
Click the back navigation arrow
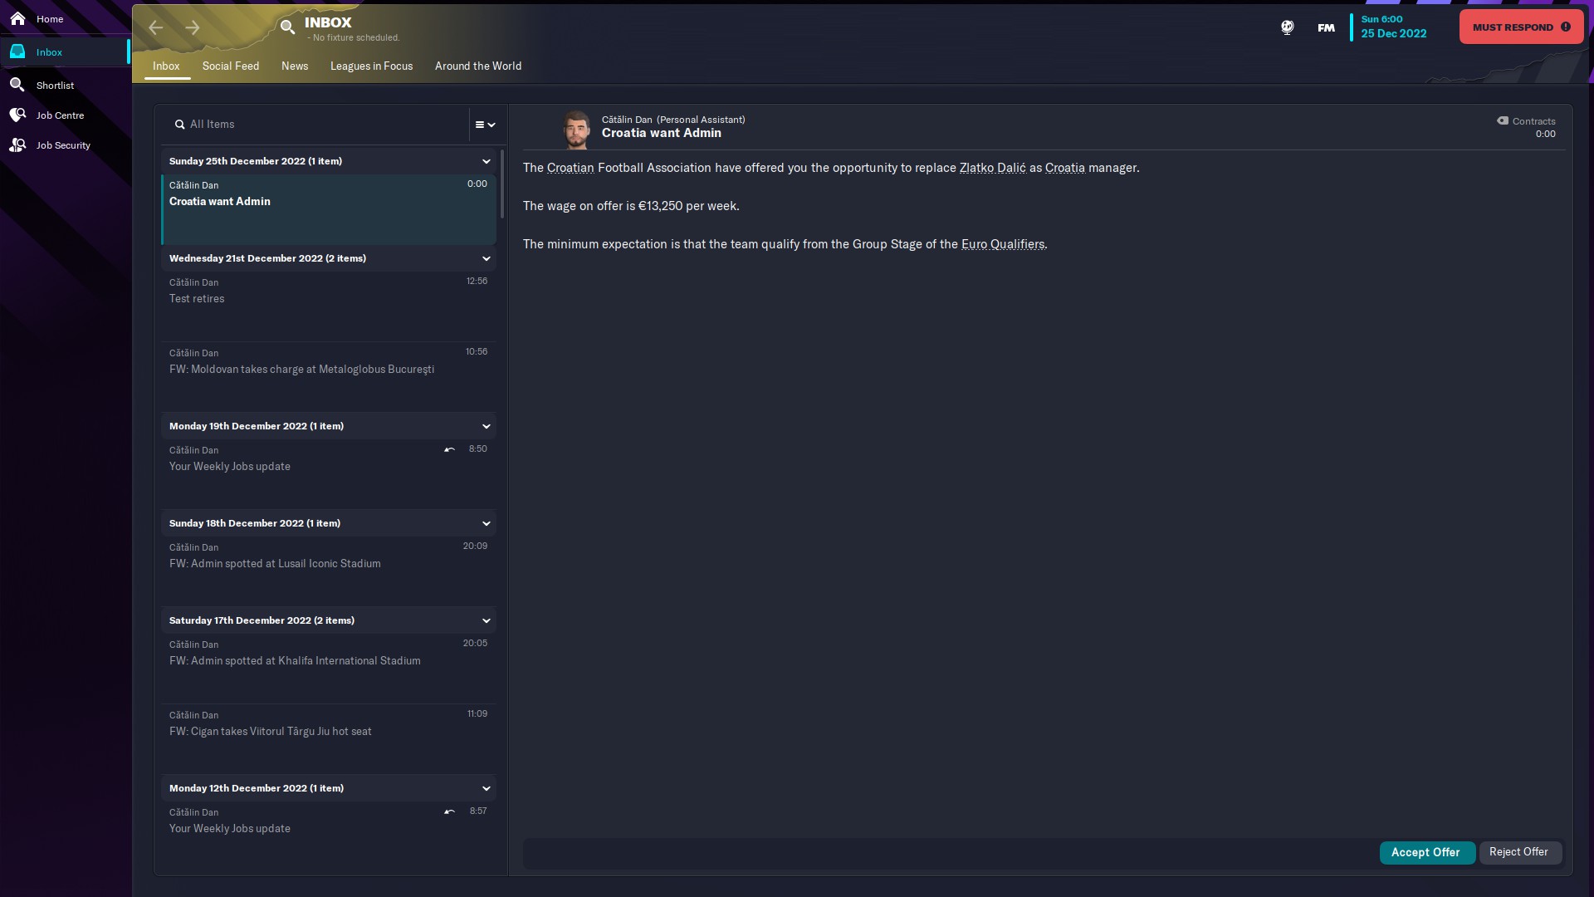[x=156, y=27]
